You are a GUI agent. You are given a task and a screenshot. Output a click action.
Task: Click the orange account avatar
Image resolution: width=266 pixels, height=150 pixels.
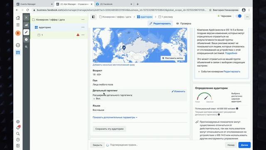(x=18, y=33)
